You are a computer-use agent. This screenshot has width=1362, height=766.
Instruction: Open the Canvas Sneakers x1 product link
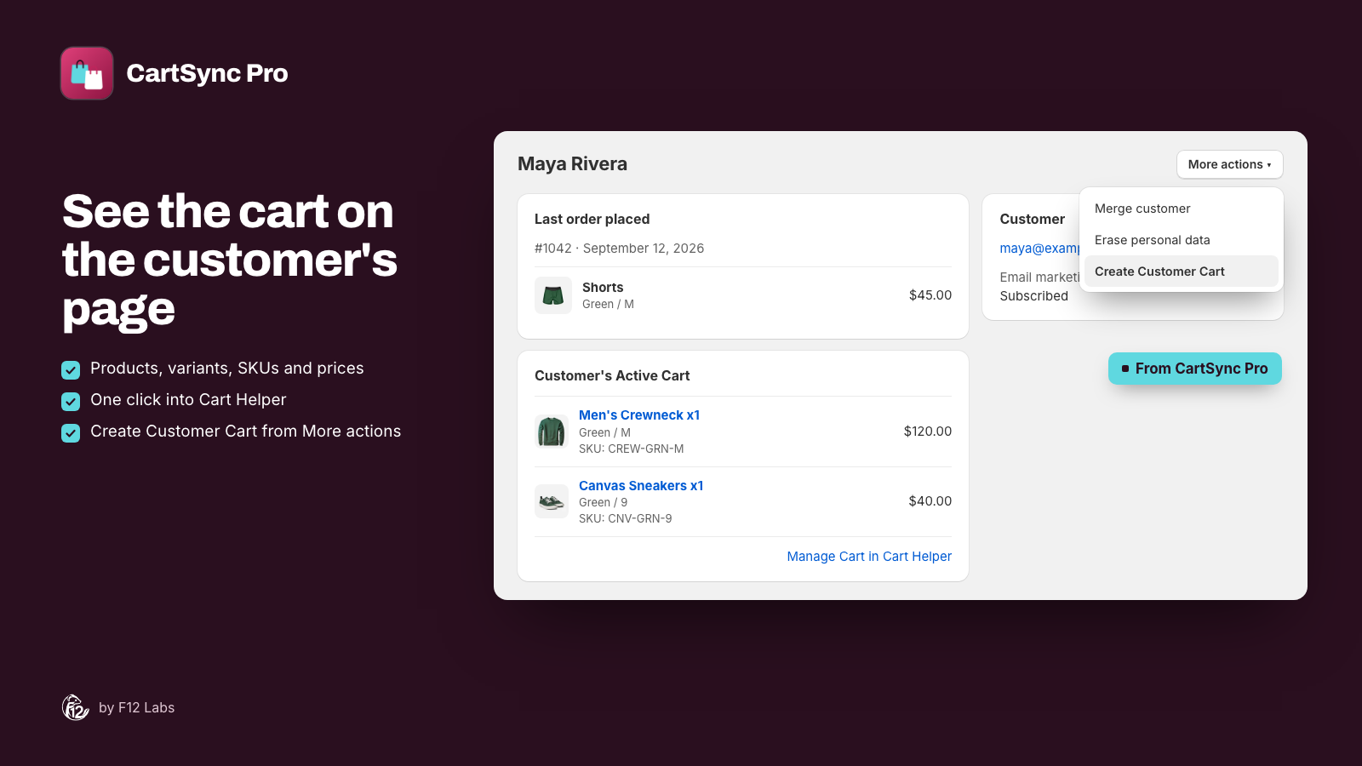pyautogui.click(x=641, y=486)
